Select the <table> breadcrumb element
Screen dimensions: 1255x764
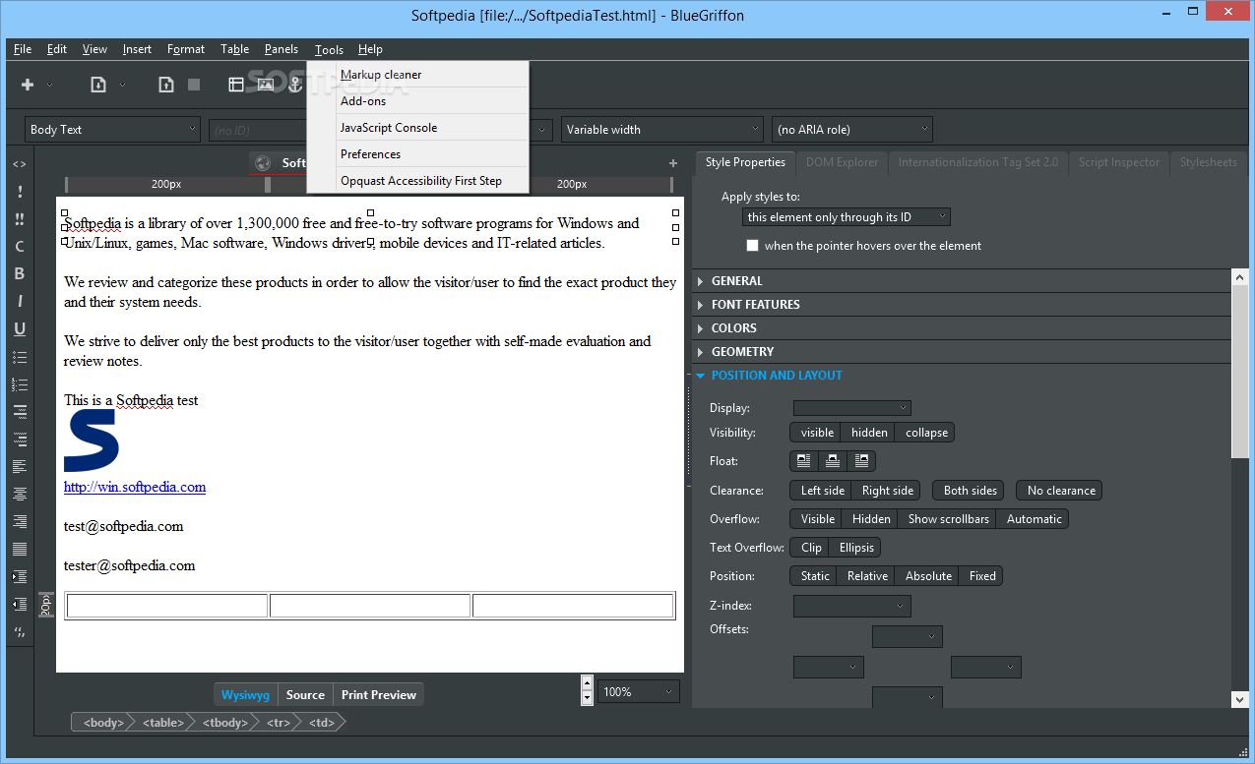click(x=163, y=723)
